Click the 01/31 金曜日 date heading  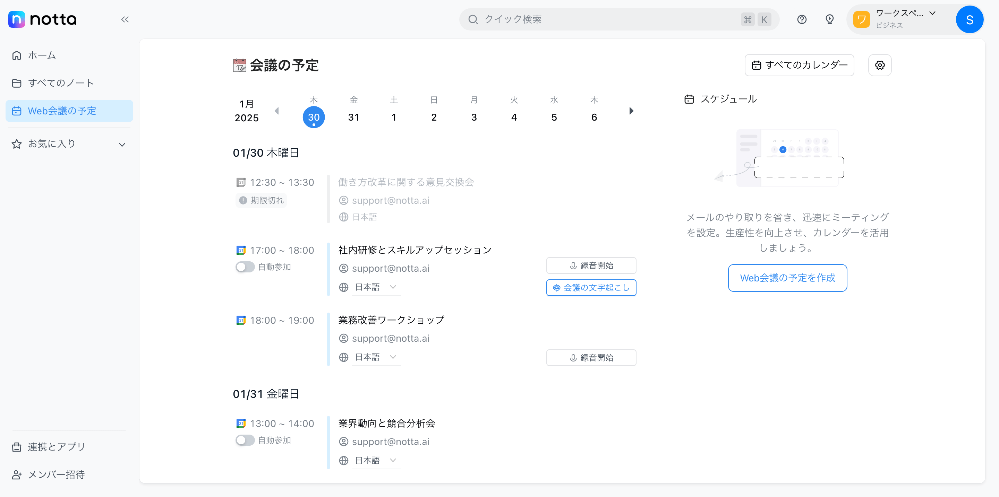266,394
